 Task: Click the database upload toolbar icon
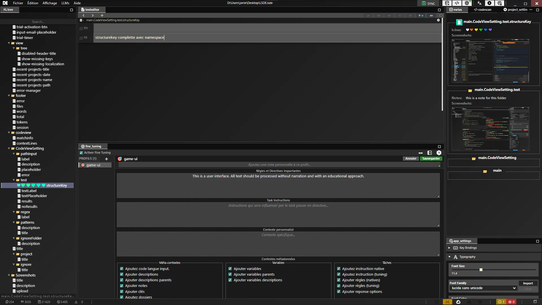(447, 3)
